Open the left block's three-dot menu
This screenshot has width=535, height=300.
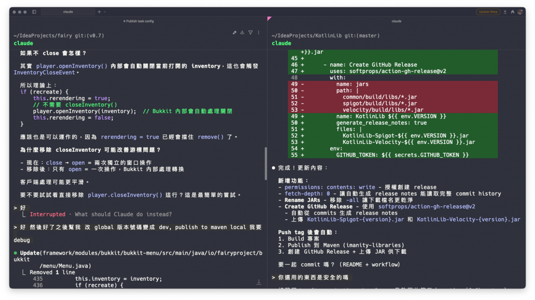click(x=259, y=32)
